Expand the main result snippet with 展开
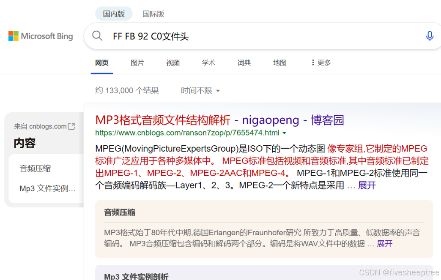This screenshot has width=441, height=280. coord(367,185)
